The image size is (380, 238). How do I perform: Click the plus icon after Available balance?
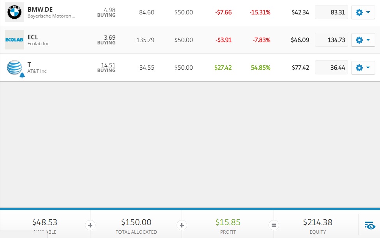(x=90, y=225)
